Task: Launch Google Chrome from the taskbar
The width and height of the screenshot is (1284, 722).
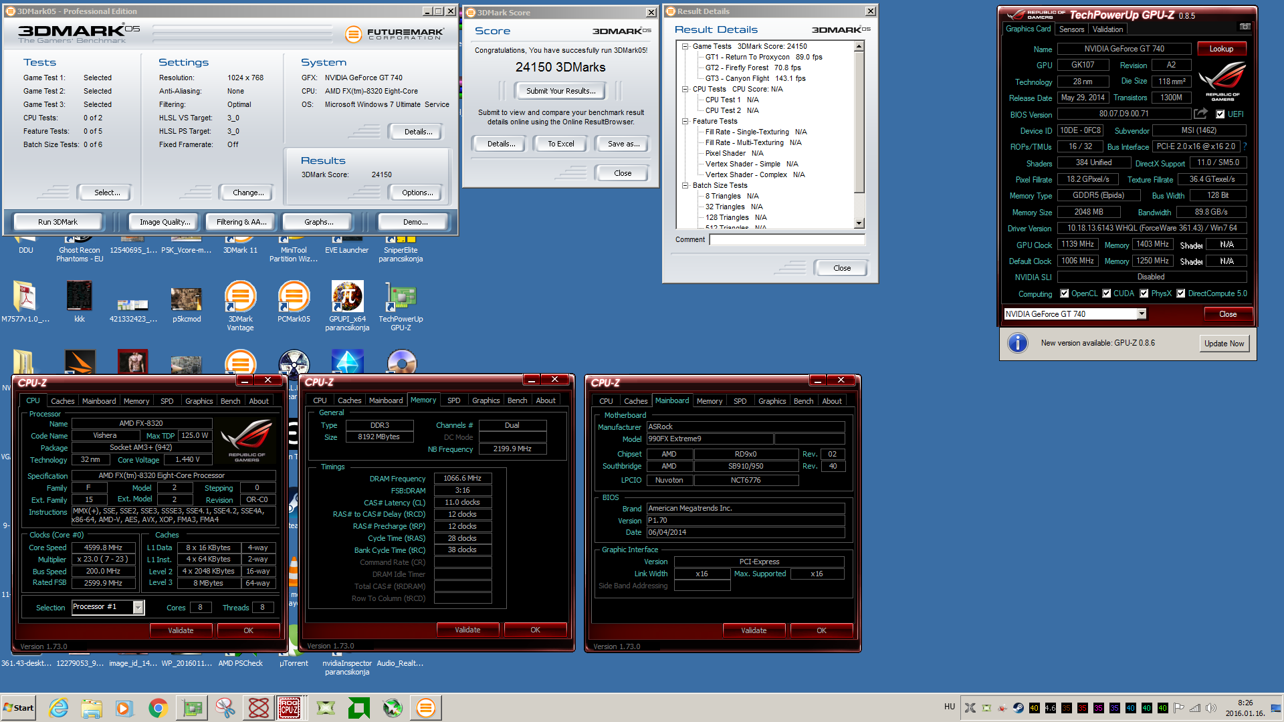Action: [158, 708]
